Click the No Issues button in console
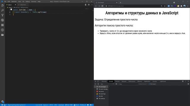The height and width of the screenshot is (106, 190). point(152,84)
